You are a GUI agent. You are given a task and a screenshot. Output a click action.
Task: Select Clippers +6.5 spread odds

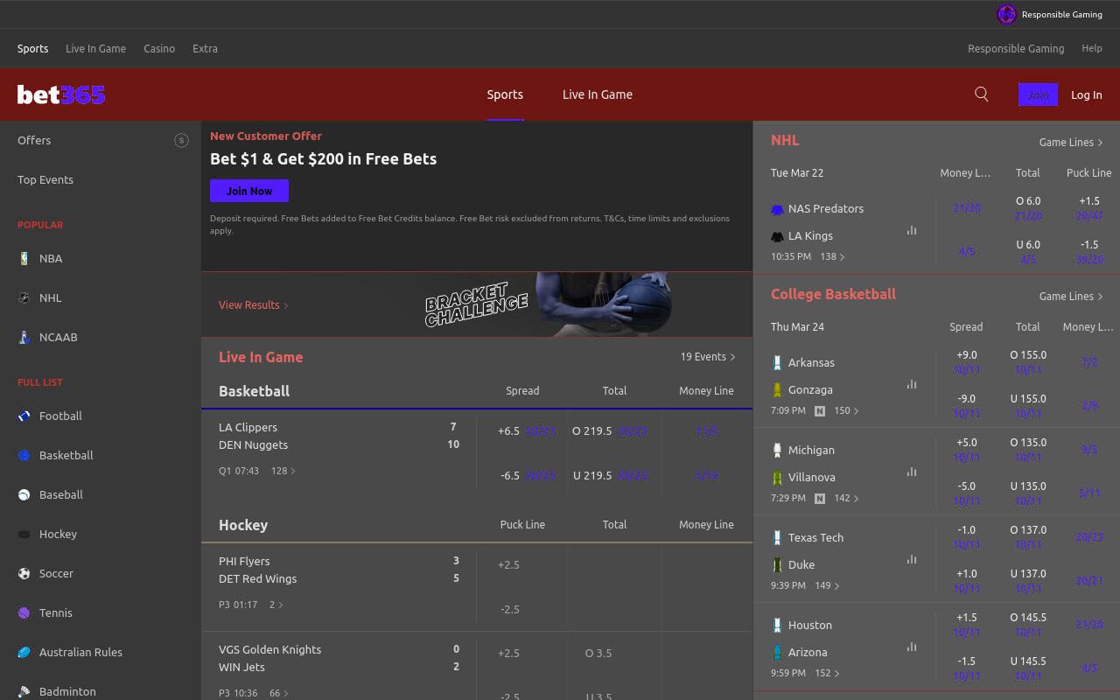(x=526, y=431)
